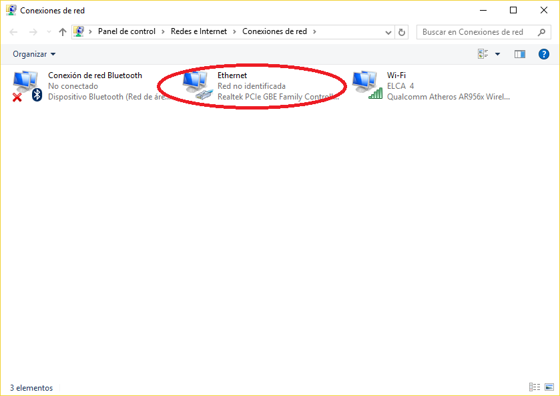Select the Wi-Fi adapter icon

tap(367, 85)
